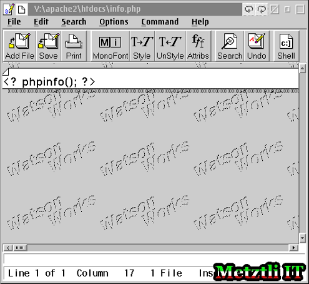Click the Add File toolbar icon
309x284 pixels.
[x=19, y=46]
